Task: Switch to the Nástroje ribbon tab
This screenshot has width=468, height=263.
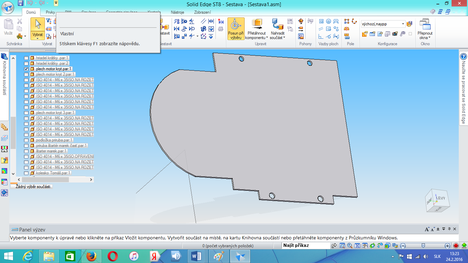Action: [x=177, y=12]
